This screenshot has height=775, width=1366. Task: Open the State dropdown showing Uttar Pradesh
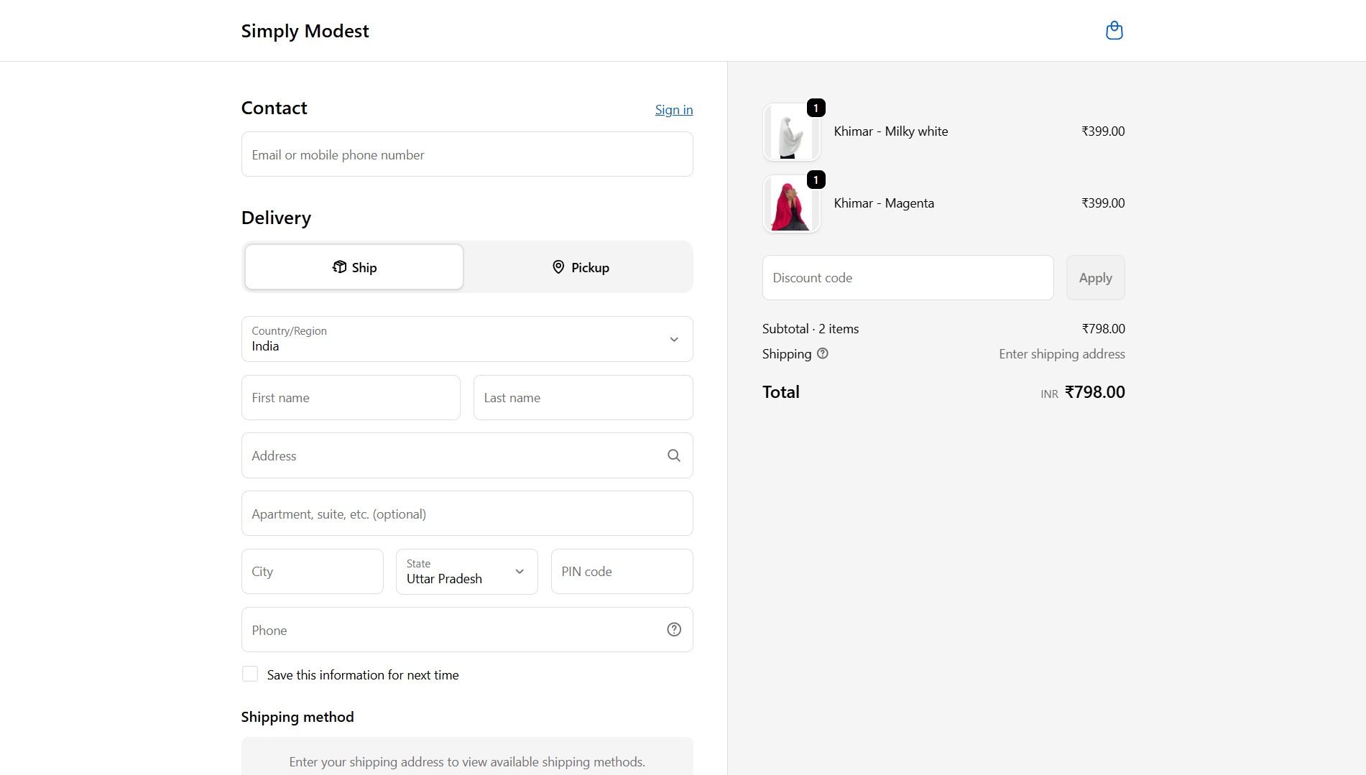[x=466, y=572]
